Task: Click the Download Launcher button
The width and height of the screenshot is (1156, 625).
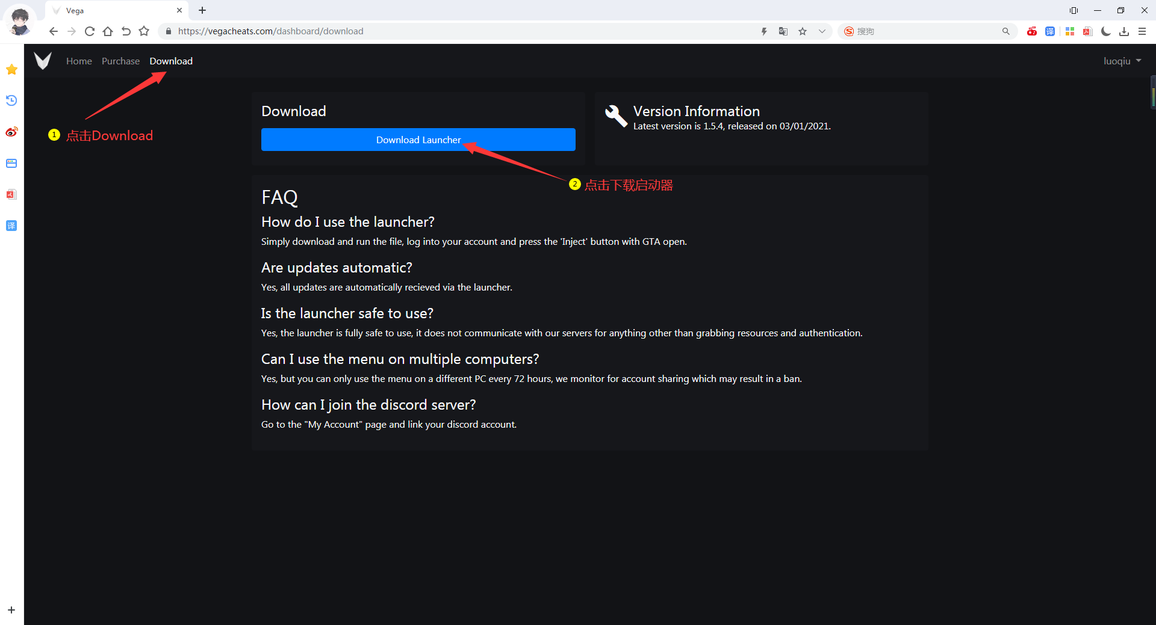Action: coord(418,140)
